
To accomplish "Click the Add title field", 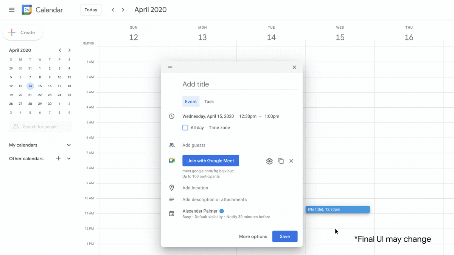I will [240, 84].
